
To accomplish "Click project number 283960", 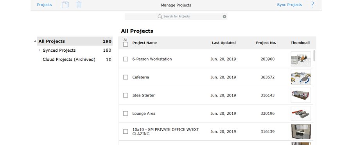I will pos(268,59).
